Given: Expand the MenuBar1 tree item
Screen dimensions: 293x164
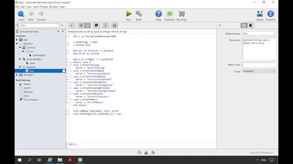Looking at the screenshot, I should (17, 75).
